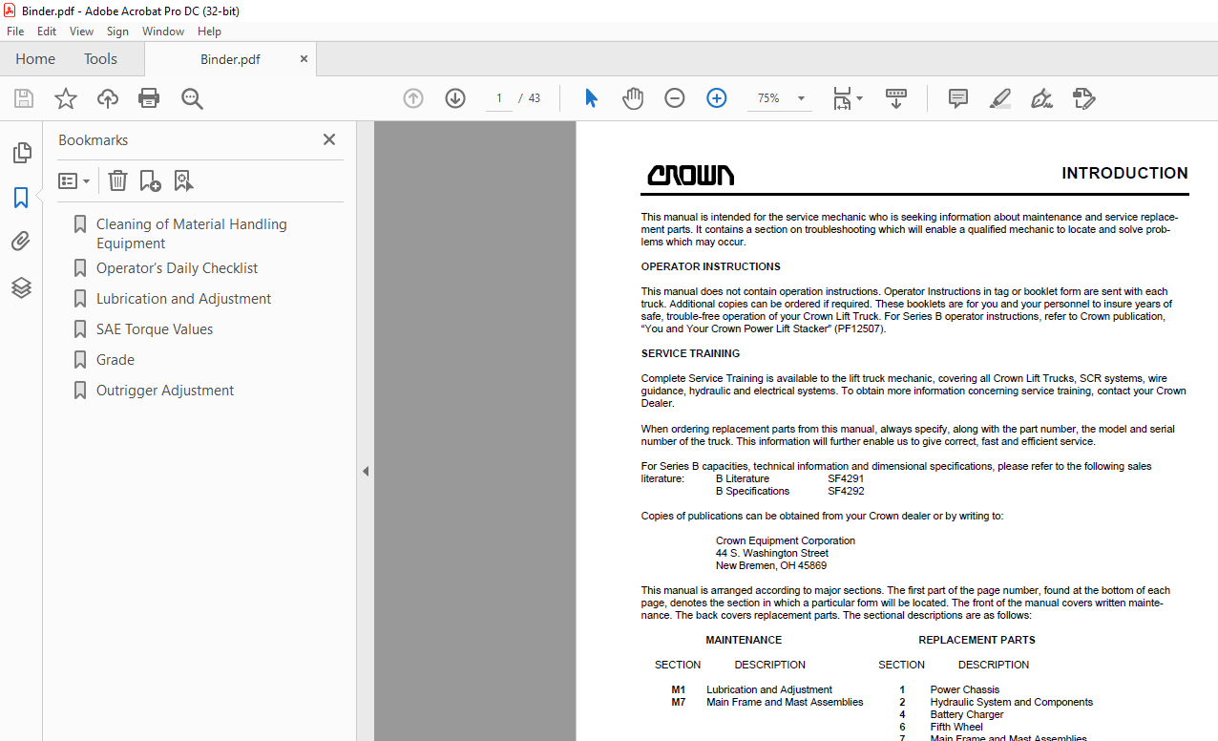Click the Hydraulic System and Components entry

click(x=1012, y=702)
